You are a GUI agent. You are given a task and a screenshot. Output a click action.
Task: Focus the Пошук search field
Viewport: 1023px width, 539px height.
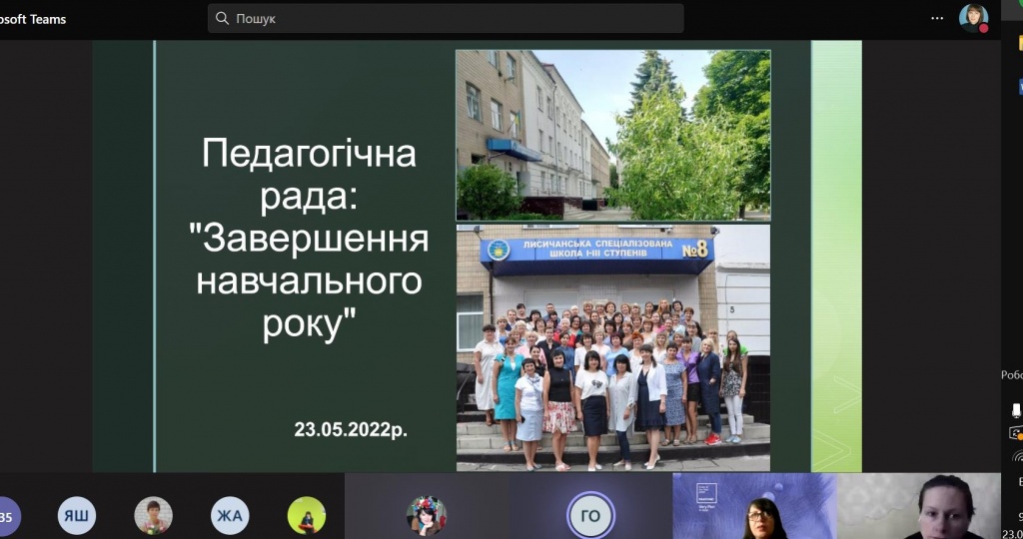click(450, 18)
